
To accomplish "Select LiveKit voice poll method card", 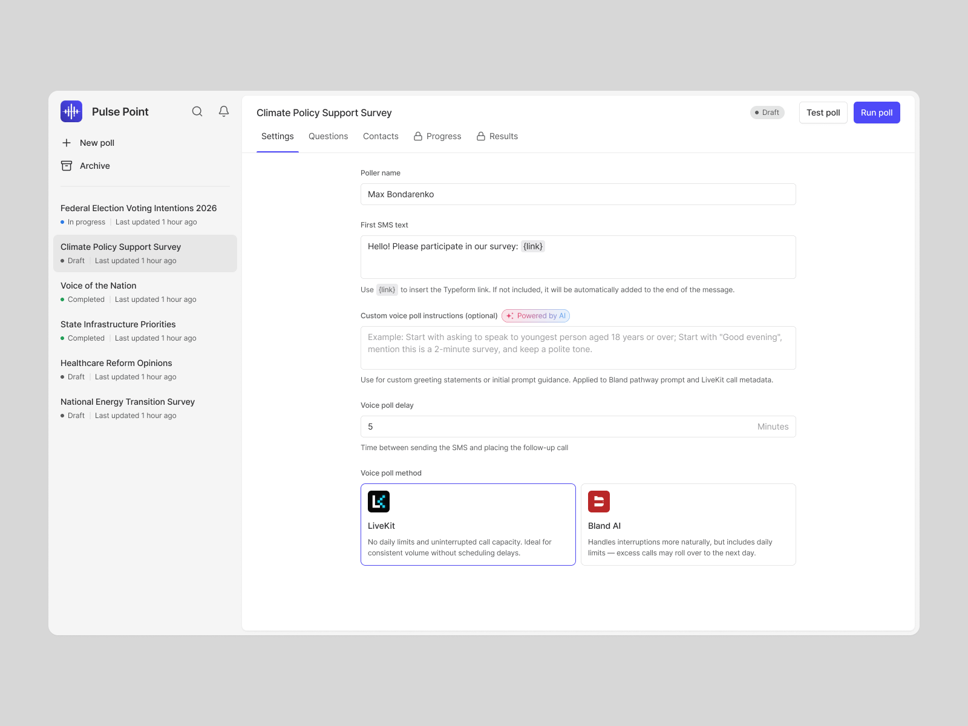I will coord(468,525).
